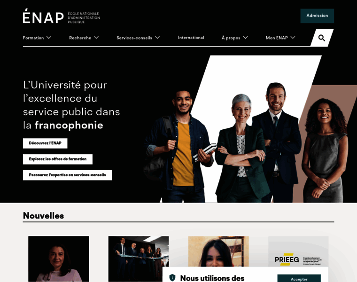Image resolution: width=357 pixels, height=282 pixels.
Task: Click the École nationale d'administration publique tagline
Action: point(84,18)
